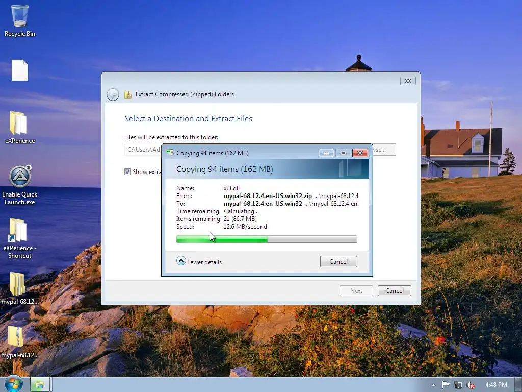The height and width of the screenshot is (392, 522).
Task: Click the xul.dll file name text
Action: [x=231, y=188]
